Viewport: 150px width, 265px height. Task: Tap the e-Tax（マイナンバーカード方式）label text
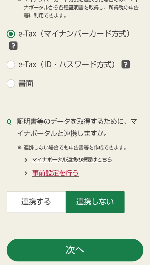click(74, 34)
